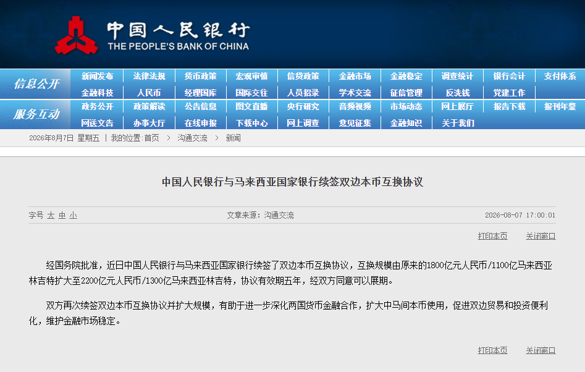Open 征信管理 navigation link
Viewport: 585px width, 372px height.
[406, 93]
